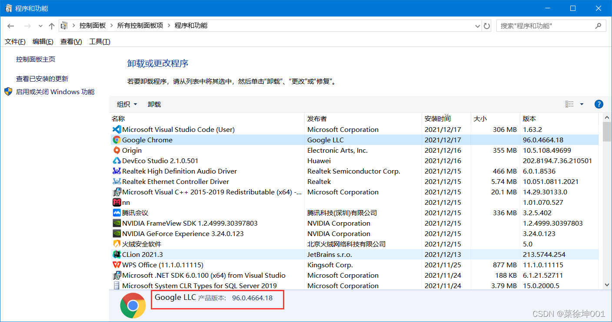Click the scrollbar up arrow

[x=607, y=118]
